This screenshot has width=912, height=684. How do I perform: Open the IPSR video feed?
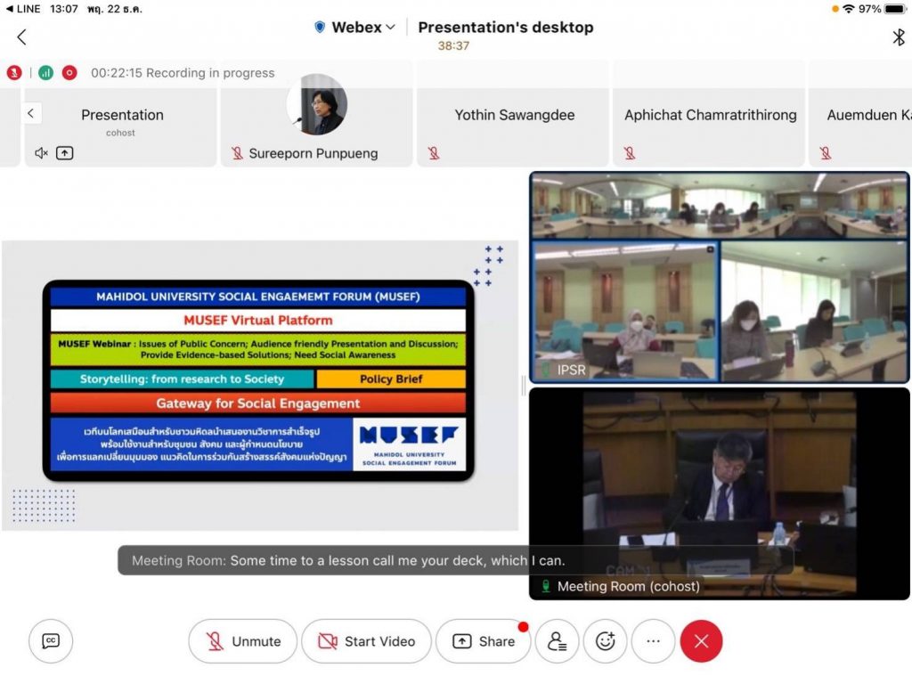point(720,277)
